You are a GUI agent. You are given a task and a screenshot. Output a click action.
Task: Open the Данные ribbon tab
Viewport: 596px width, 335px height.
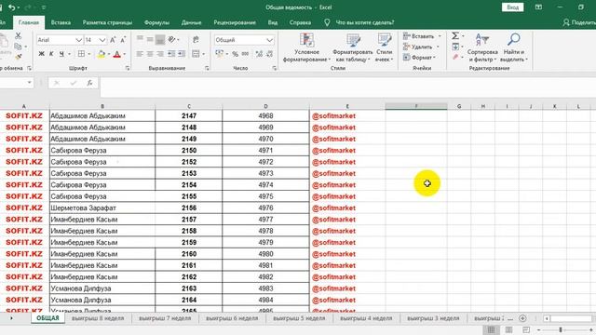[191, 22]
